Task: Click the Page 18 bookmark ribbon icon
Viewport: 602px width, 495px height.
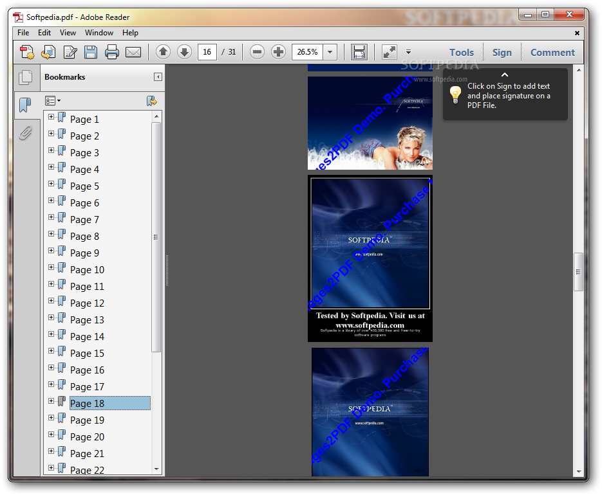Action: tap(62, 402)
